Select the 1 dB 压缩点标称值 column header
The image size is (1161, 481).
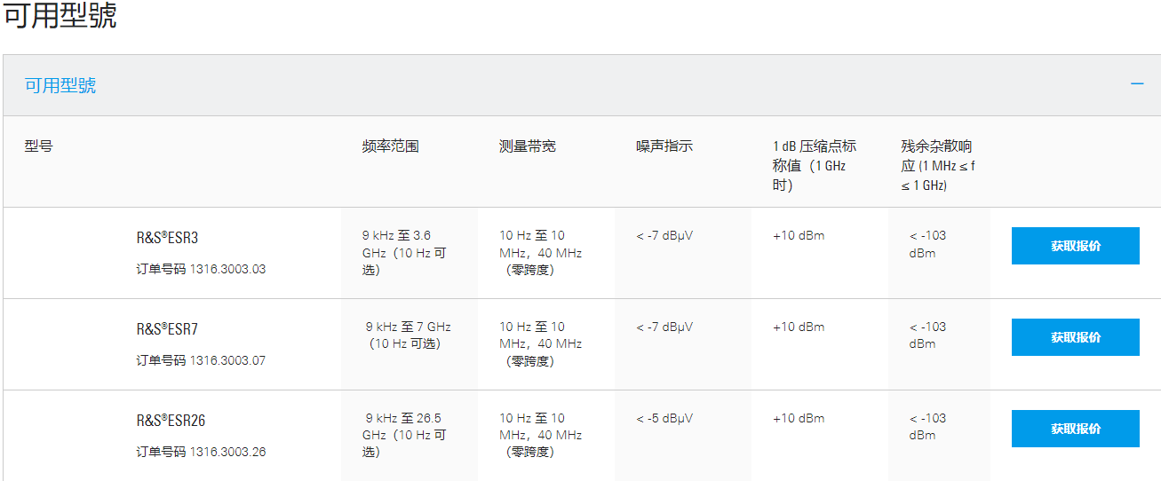pyautogui.click(x=814, y=165)
